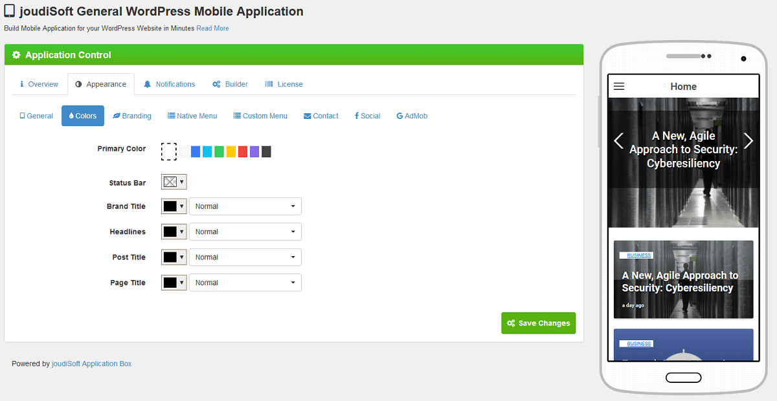Open the Status Bar color picker

(x=174, y=182)
